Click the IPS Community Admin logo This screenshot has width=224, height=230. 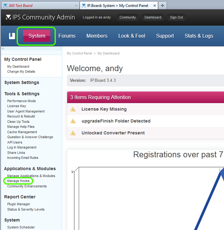click(40, 17)
